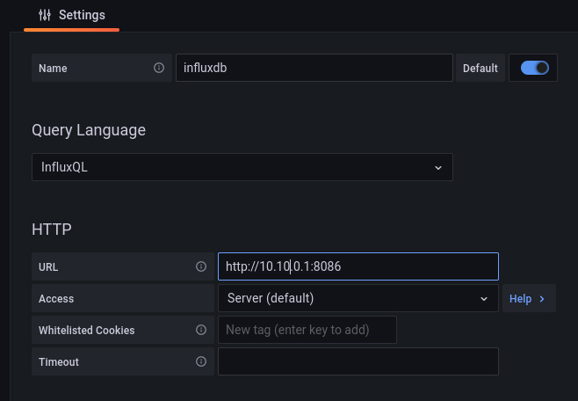
Task: Click the Query Language heading
Action: [89, 130]
